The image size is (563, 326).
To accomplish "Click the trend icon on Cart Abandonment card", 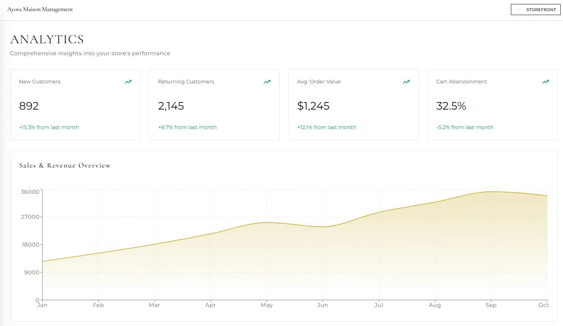I will [x=545, y=82].
